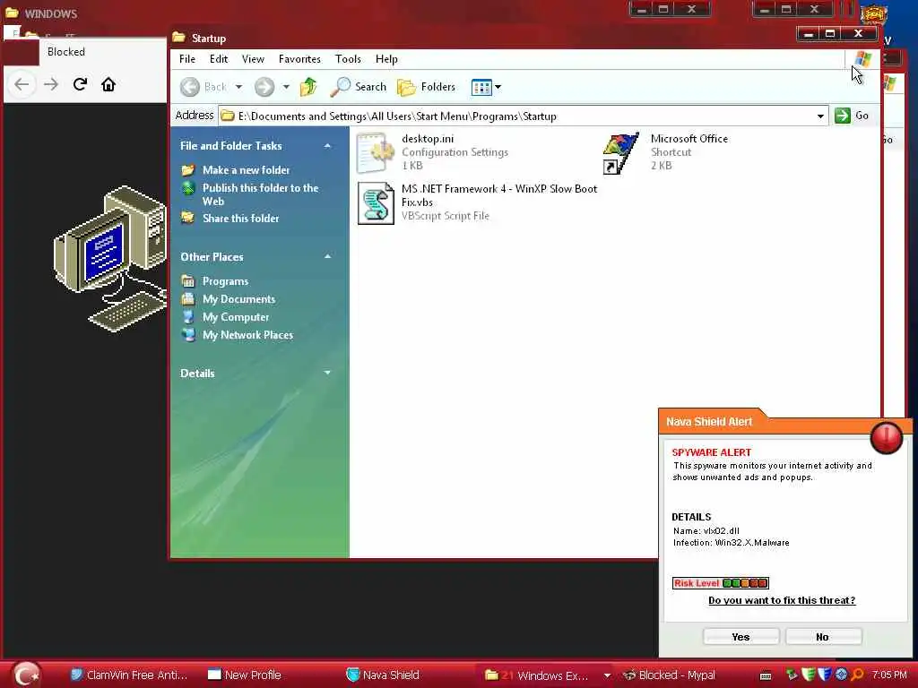Click the Make a new folder icon

188,170
